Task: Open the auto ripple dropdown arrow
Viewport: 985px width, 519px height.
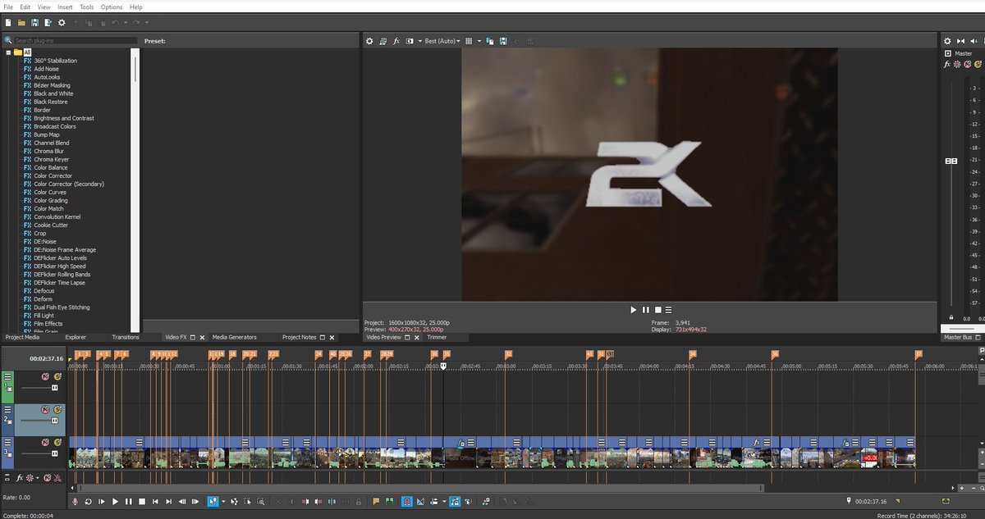Action: (x=444, y=501)
